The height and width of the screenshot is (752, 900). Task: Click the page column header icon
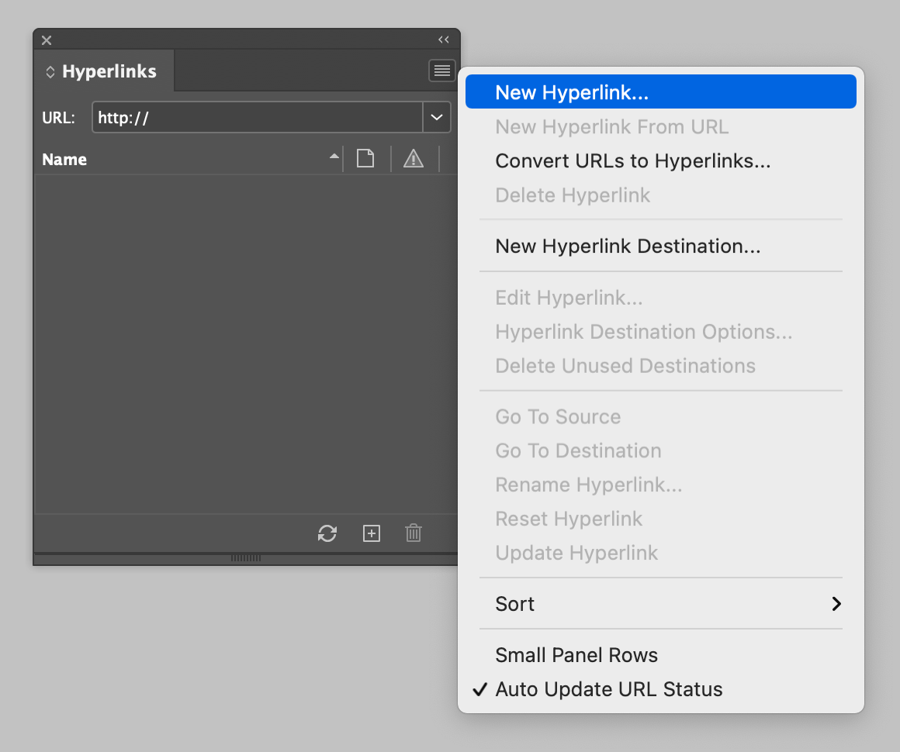click(x=365, y=158)
